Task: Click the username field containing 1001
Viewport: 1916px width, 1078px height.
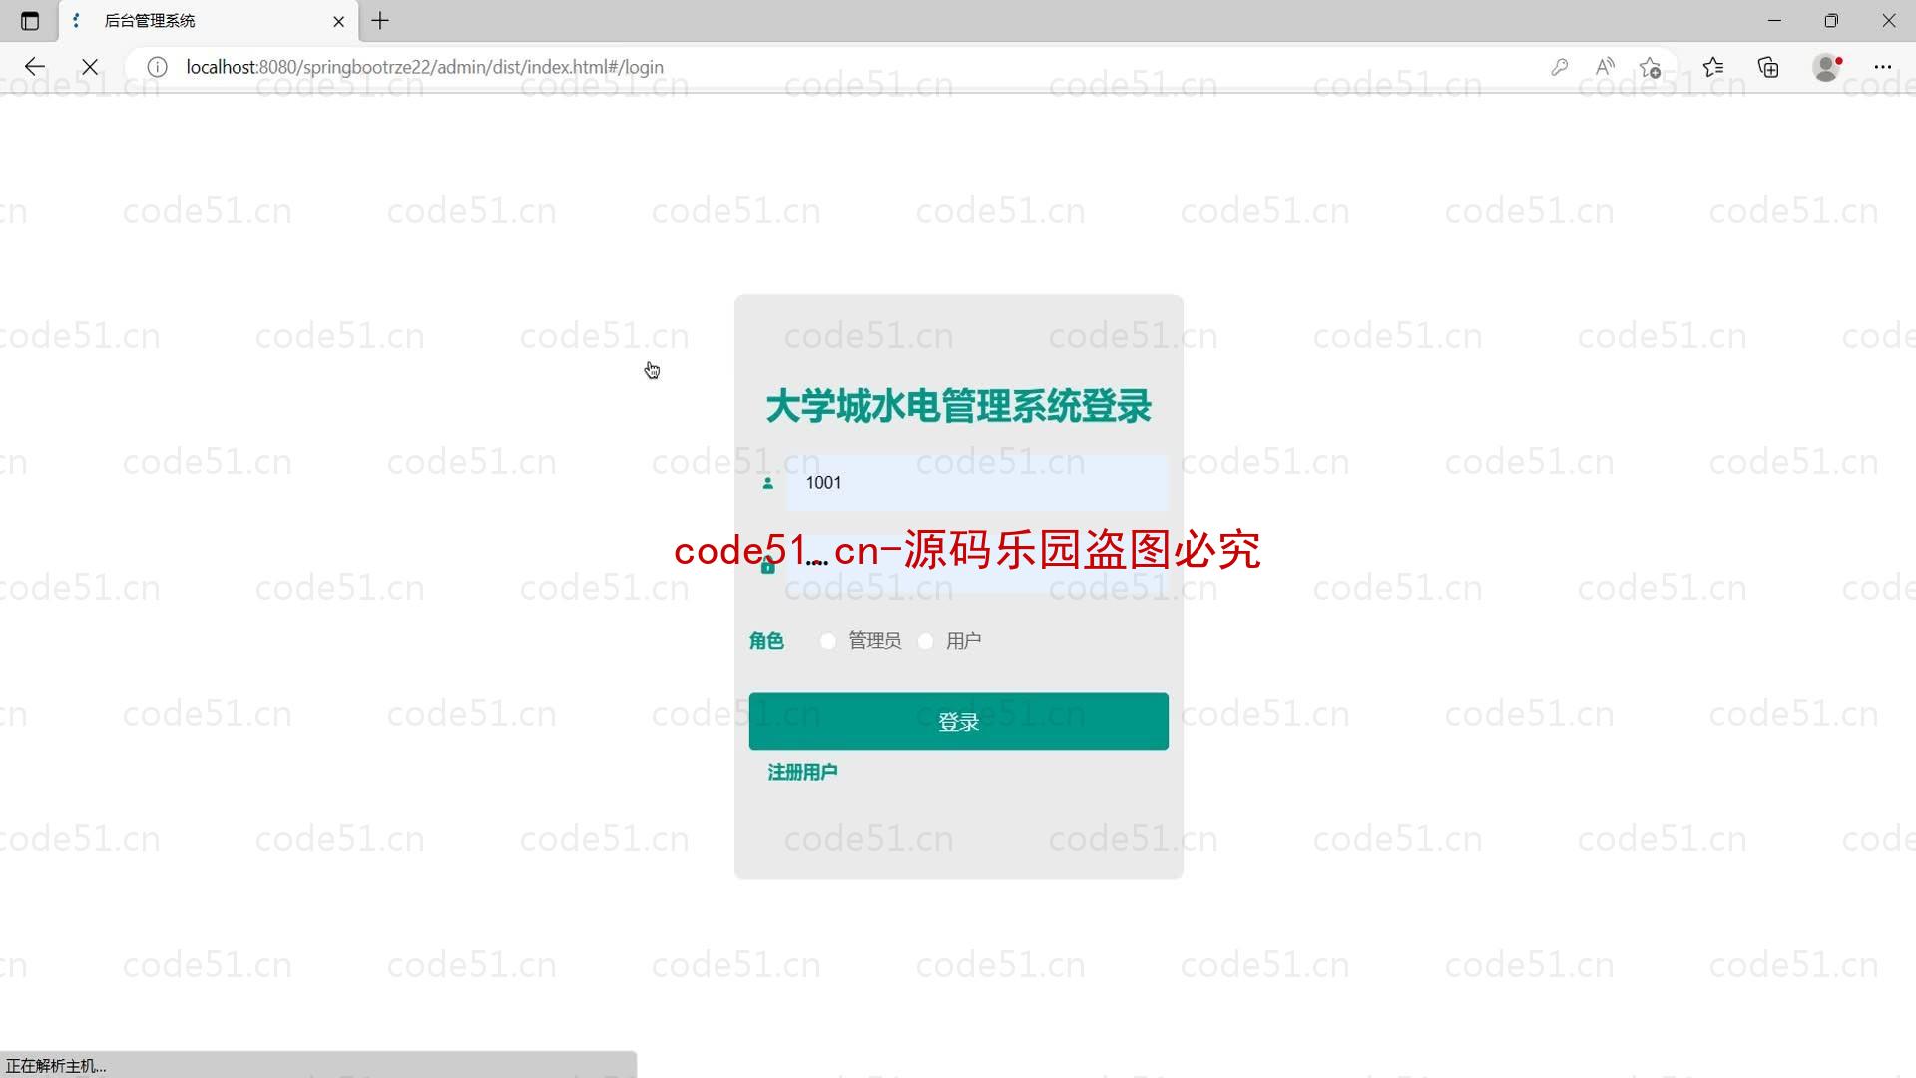Action: [x=977, y=483]
